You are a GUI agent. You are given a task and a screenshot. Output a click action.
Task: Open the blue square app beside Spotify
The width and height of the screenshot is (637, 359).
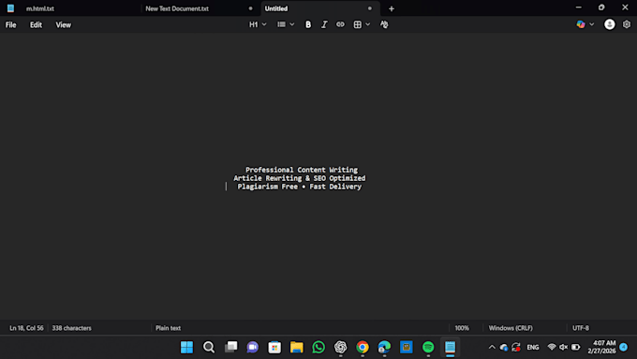tap(407, 347)
